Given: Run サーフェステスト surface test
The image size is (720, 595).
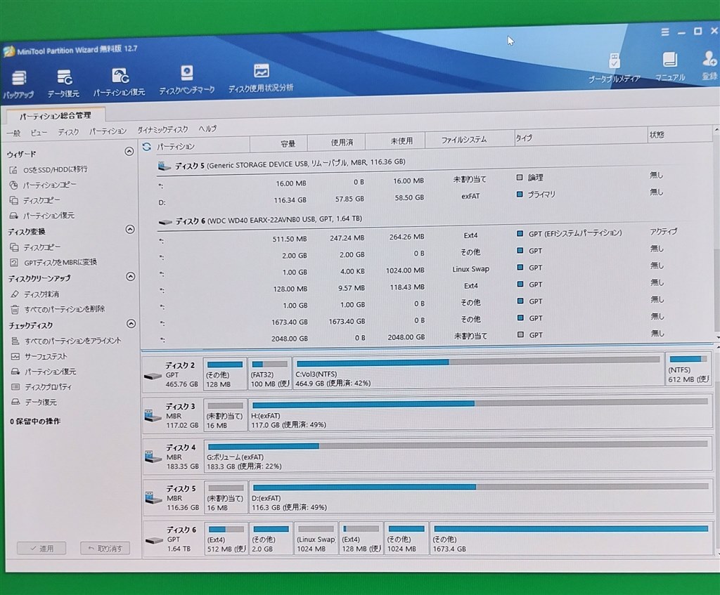Looking at the screenshot, I should (39, 356).
